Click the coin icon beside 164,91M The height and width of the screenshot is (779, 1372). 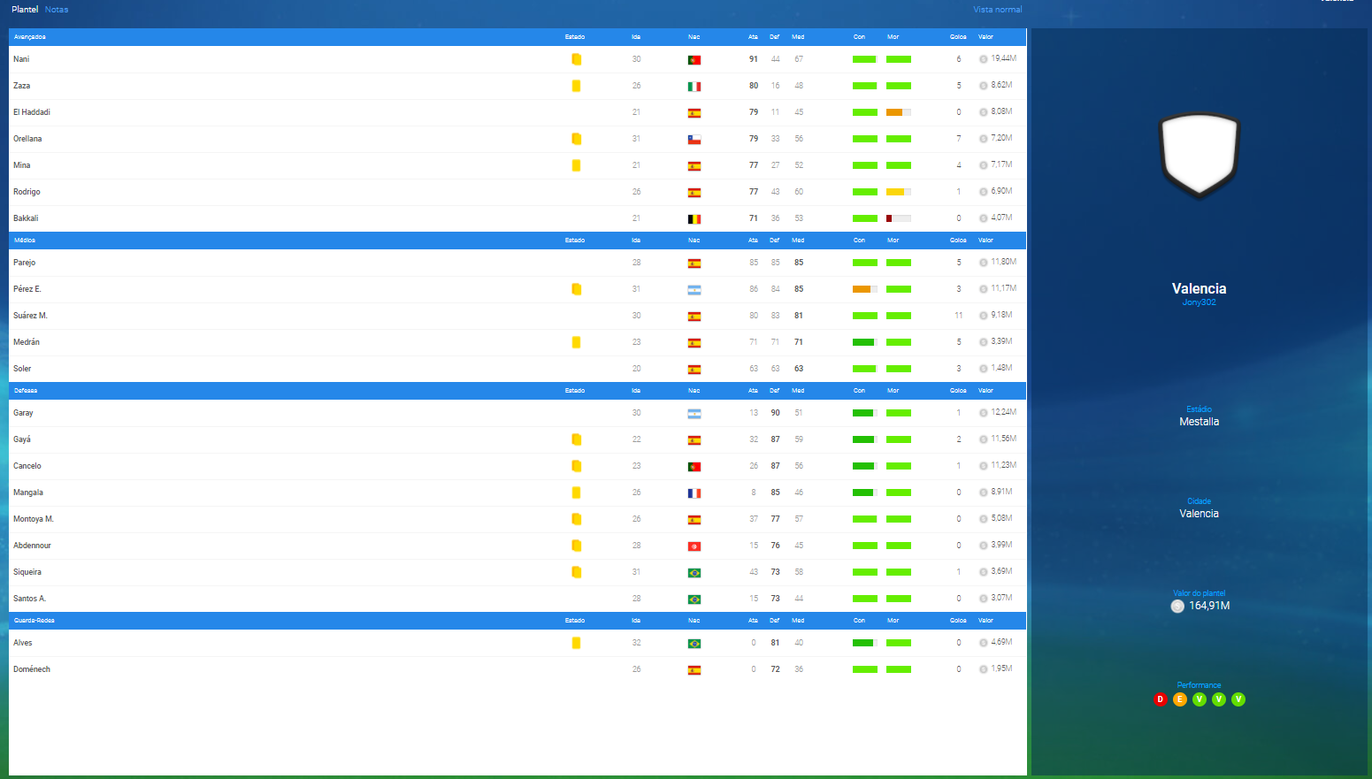tap(1177, 607)
